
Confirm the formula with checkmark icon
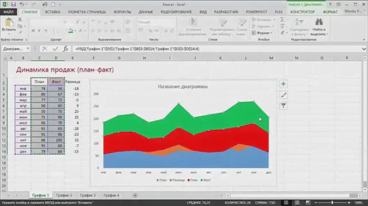pyautogui.click(x=55, y=49)
